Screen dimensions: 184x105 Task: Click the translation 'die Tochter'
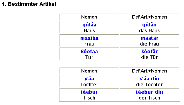tap(149, 85)
